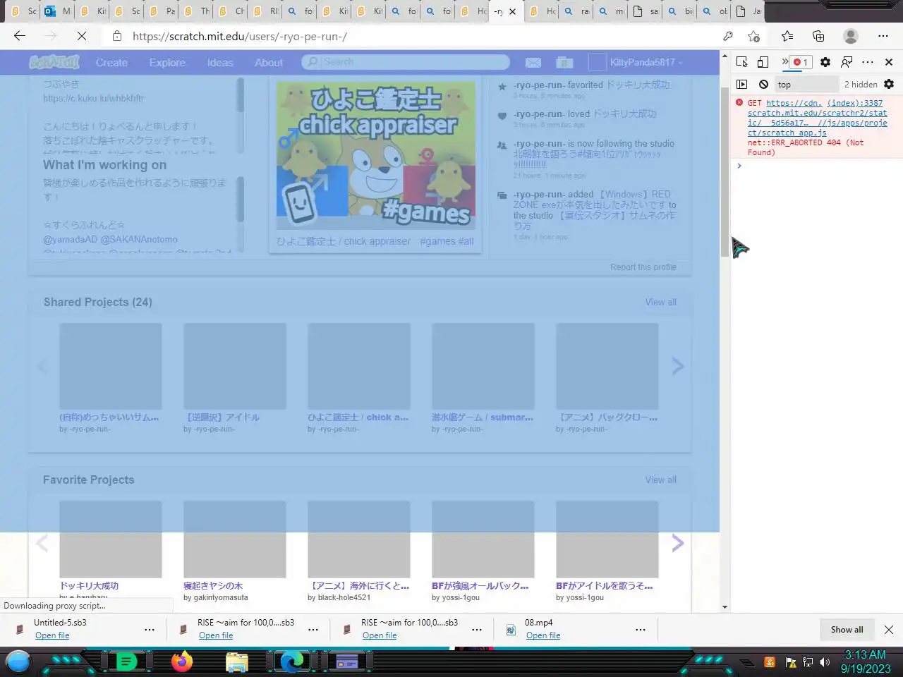Toggle the console sidebar in DevTools
The image size is (903, 677).
741,84
